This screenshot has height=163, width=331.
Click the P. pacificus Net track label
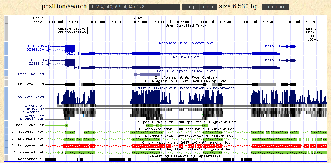(27, 125)
